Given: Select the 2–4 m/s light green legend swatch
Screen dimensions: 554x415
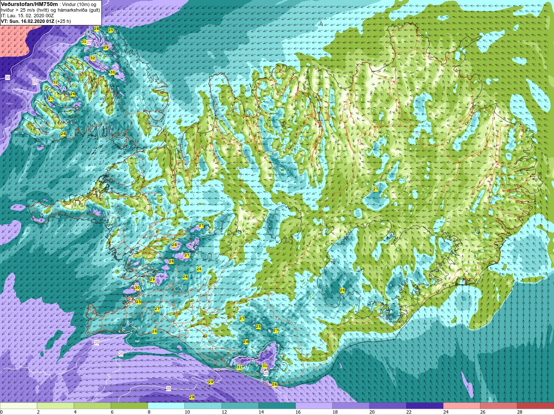Looking at the screenshot, I should click(x=55, y=406).
